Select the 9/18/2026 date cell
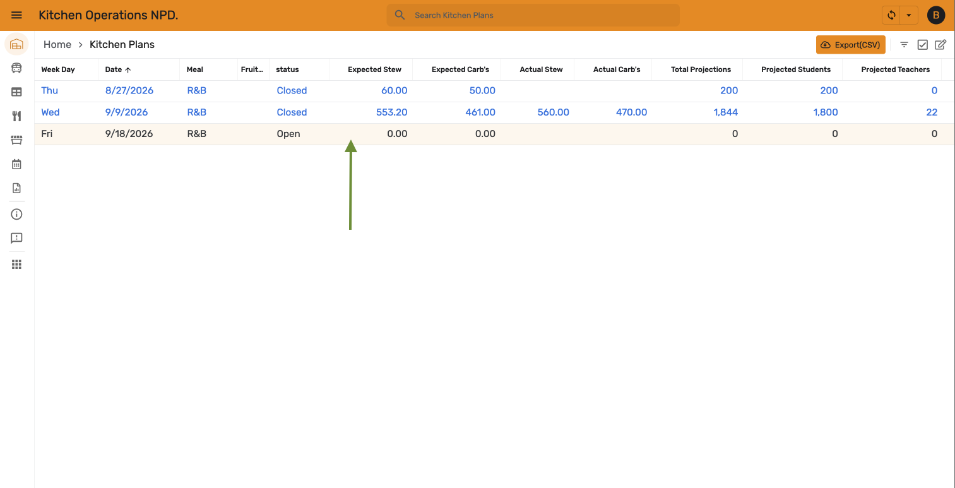 point(129,134)
